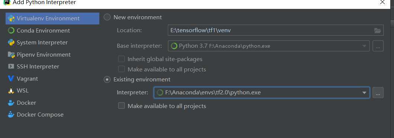Open the Interpreter combo box showing tf2.0 python.exe
394x138 pixels.
coord(262,92)
